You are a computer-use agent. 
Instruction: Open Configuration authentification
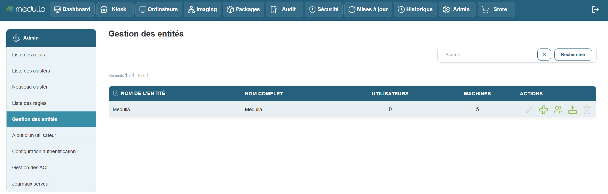51,151
